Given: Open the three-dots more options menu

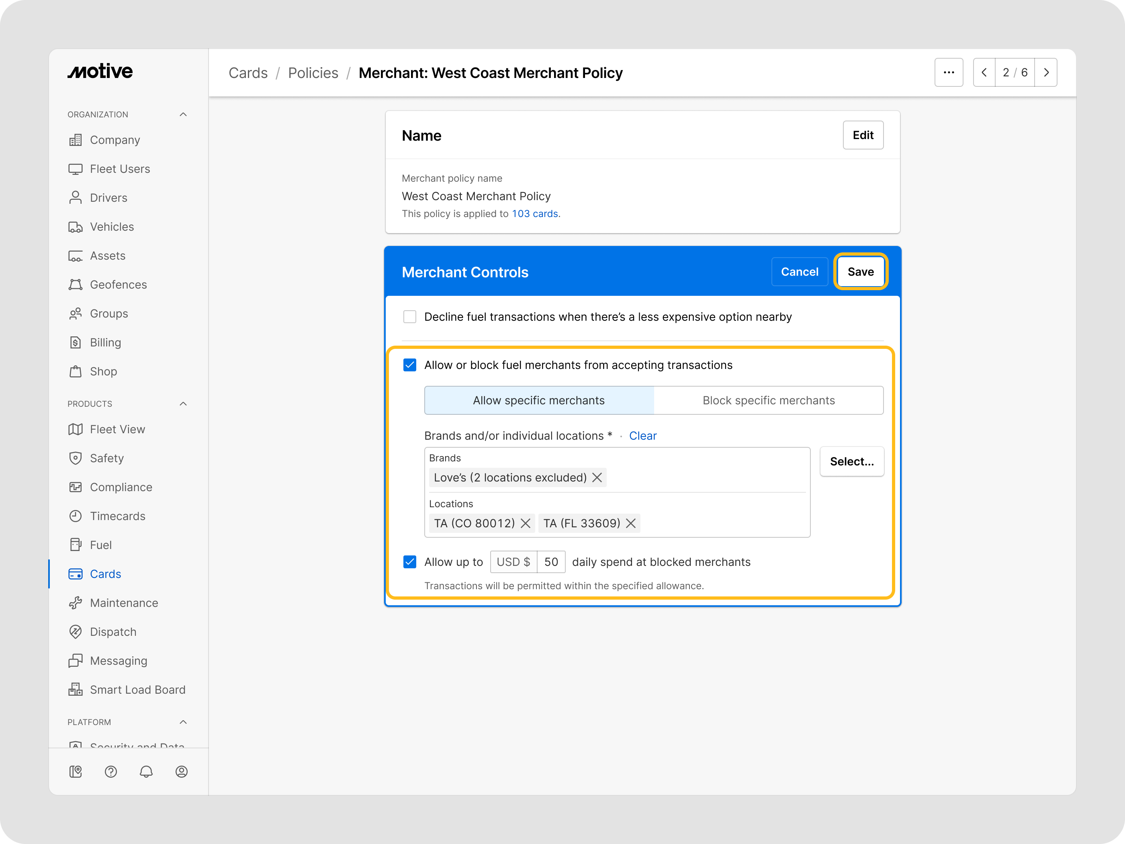Looking at the screenshot, I should 949,72.
